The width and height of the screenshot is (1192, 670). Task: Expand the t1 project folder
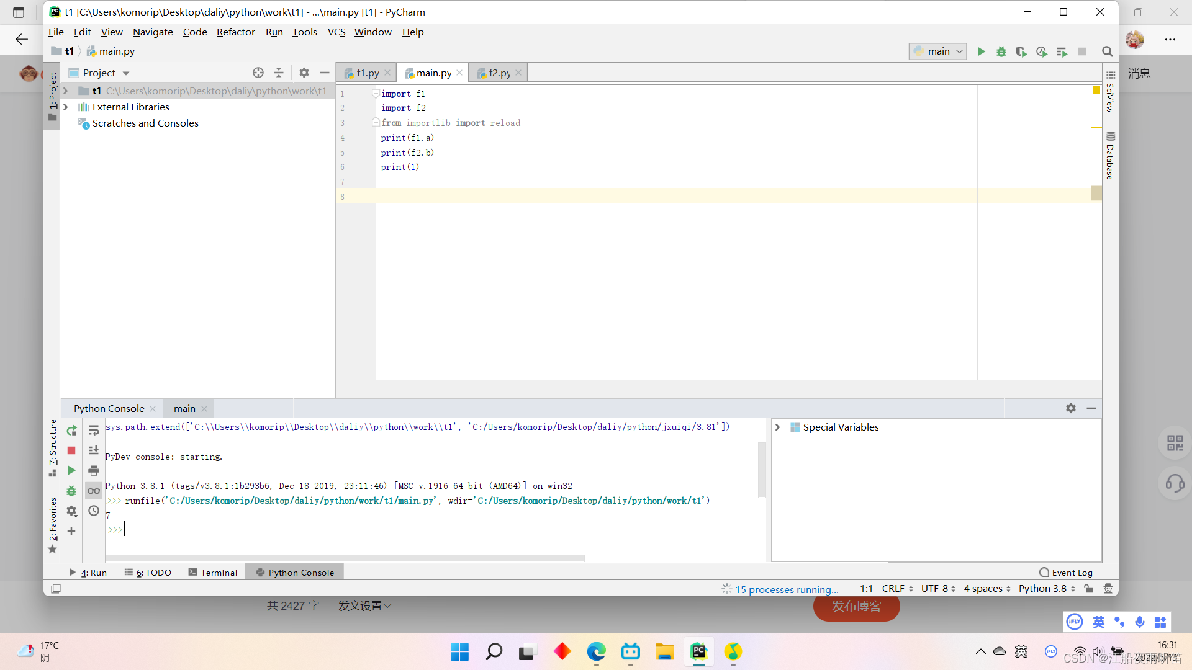[66, 91]
